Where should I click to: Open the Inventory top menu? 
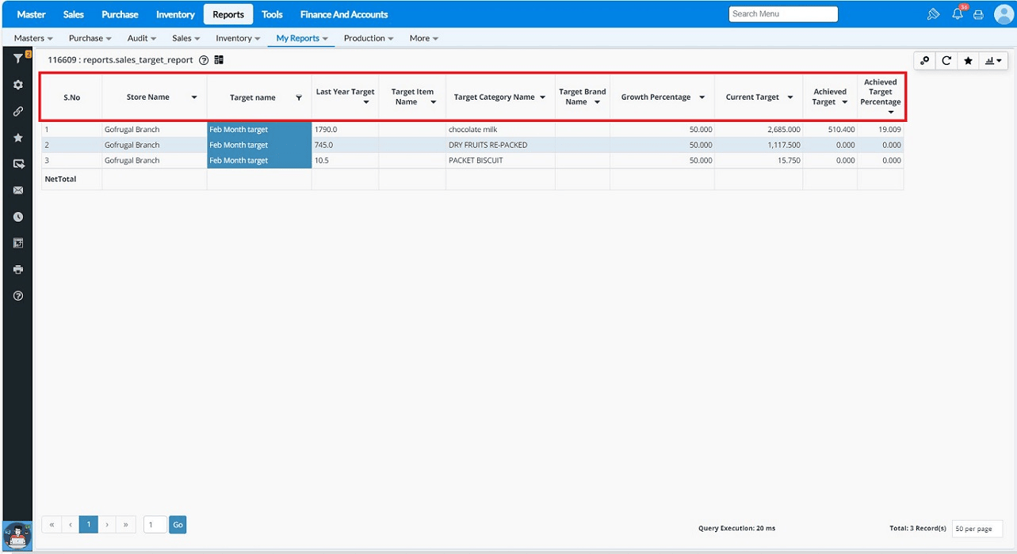175,14
